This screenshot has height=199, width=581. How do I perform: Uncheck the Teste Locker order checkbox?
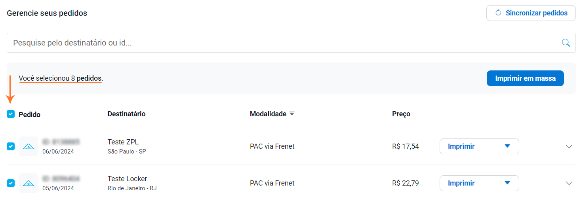pos(11,183)
